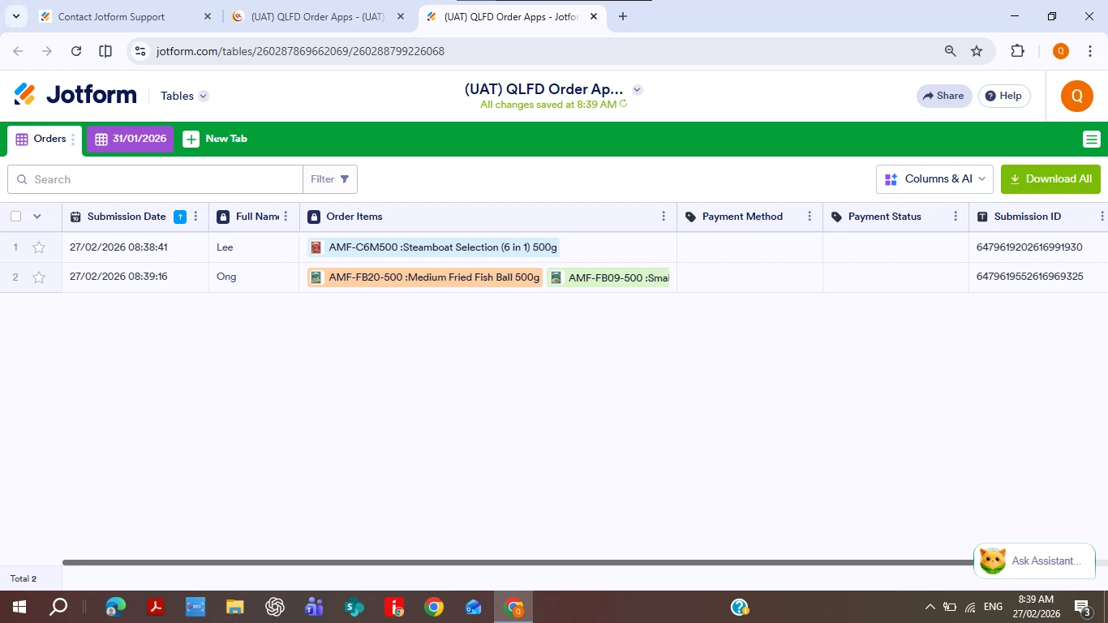Click the hamburger icon on the green toolbar
This screenshot has width=1108, height=623.
coord(1091,139)
